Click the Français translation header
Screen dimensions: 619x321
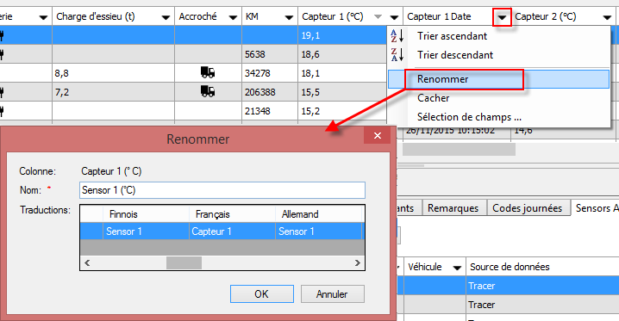pos(232,214)
